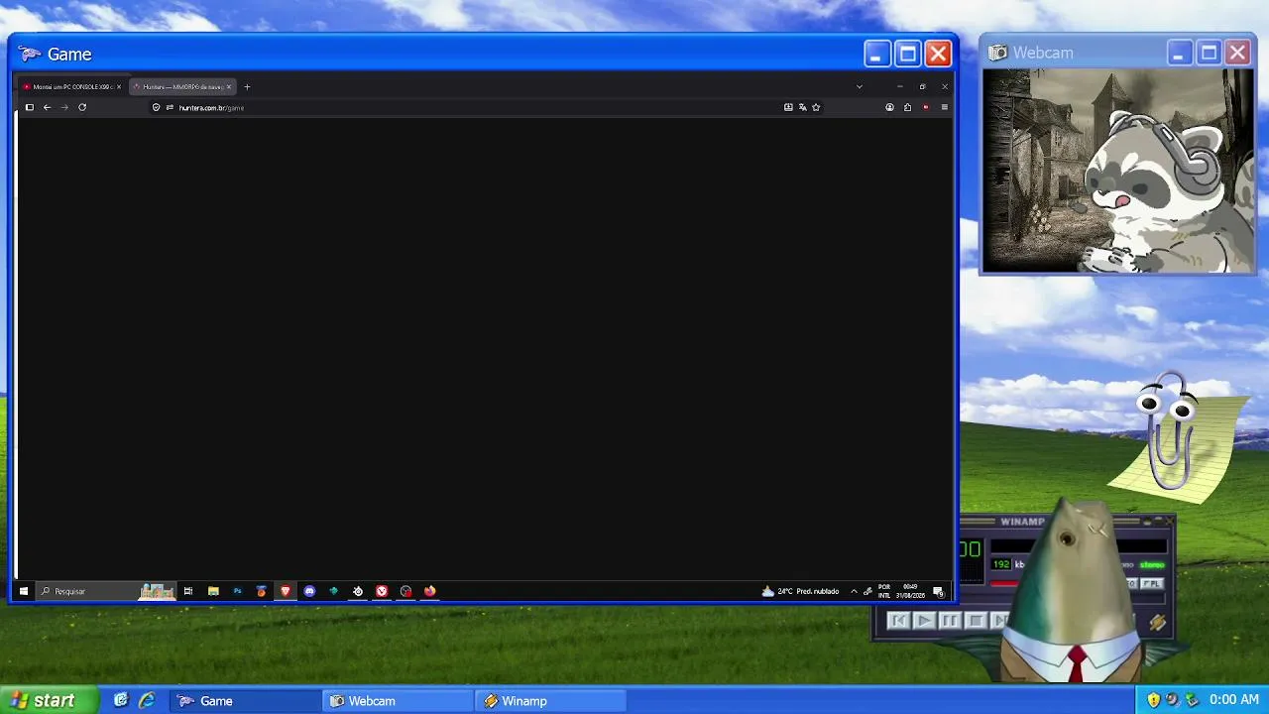Open Task View in the inner taskbar
This screenshot has width=1269, height=714.
(187, 591)
